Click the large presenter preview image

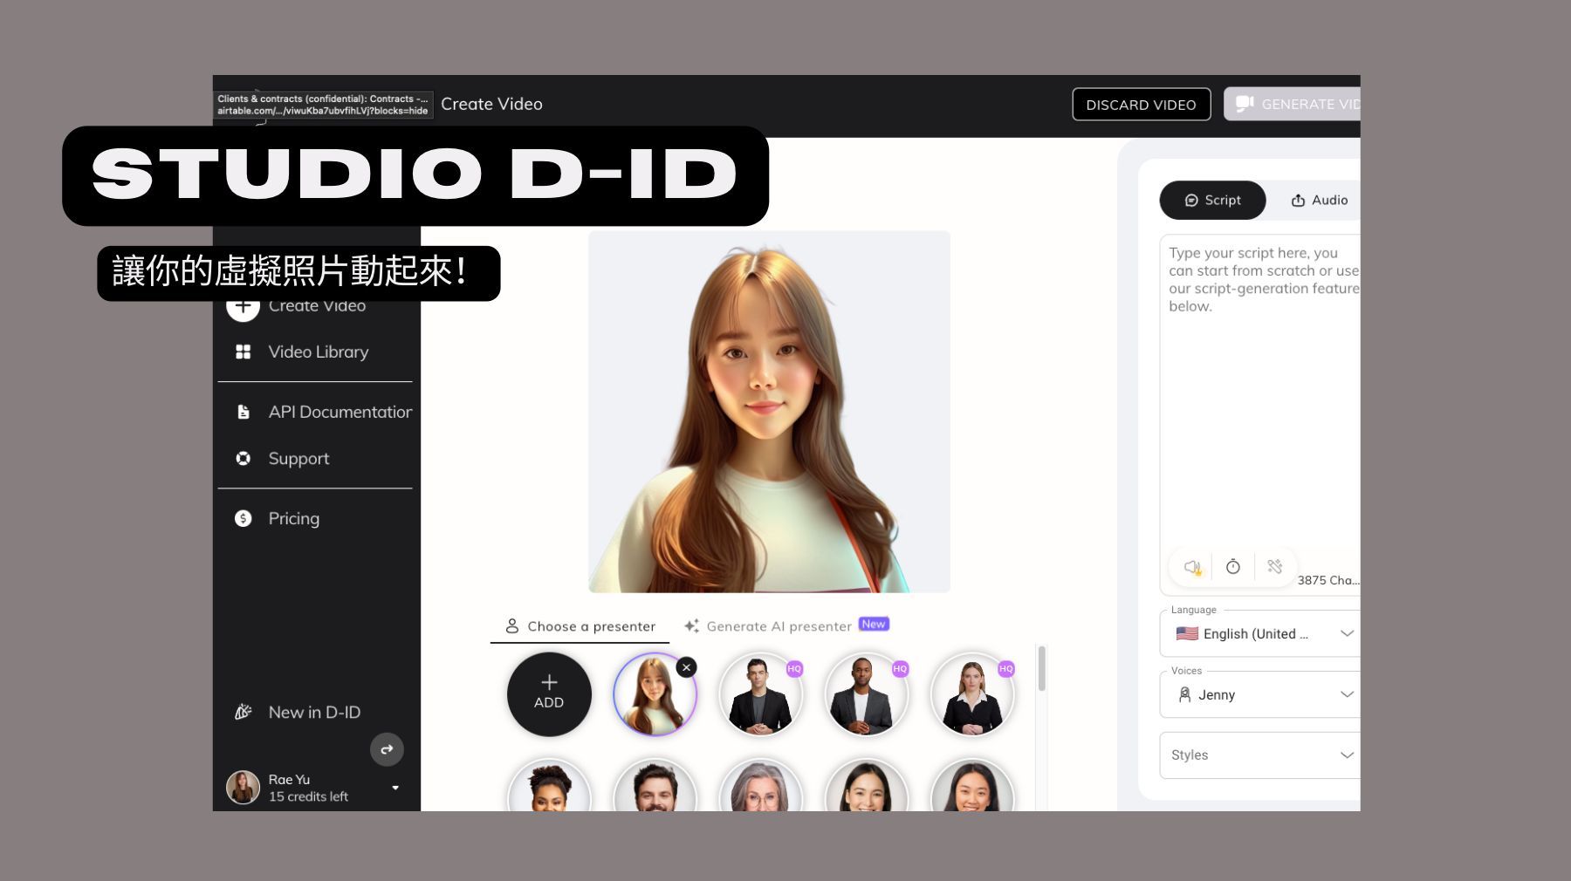pyautogui.click(x=769, y=412)
